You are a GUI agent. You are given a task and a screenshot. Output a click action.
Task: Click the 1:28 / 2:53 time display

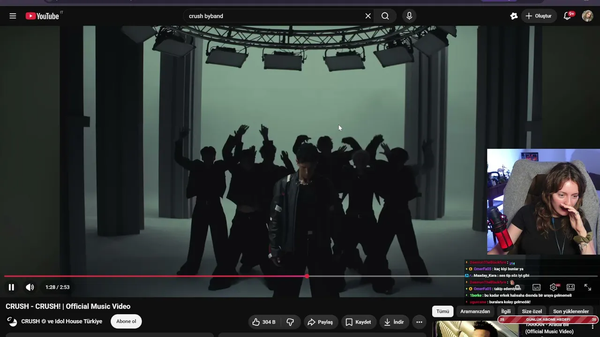pyautogui.click(x=57, y=287)
